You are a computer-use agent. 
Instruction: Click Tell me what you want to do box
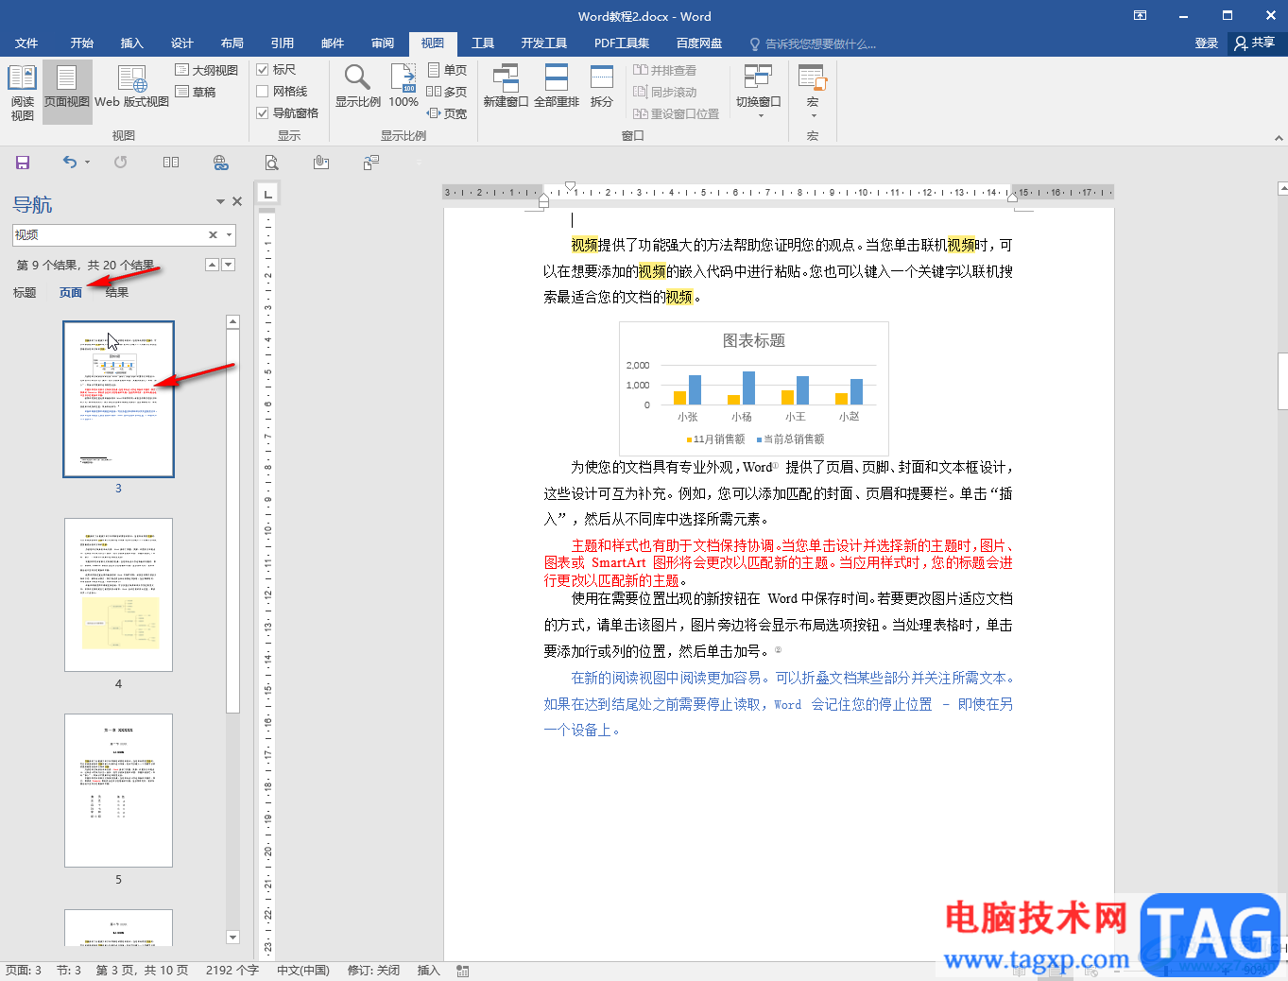pyautogui.click(x=813, y=43)
